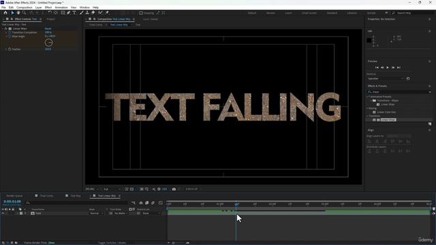Screen dimensions: 436x245
Task: Toggle the Transition Completion stopwatch
Action: tap(10, 33)
